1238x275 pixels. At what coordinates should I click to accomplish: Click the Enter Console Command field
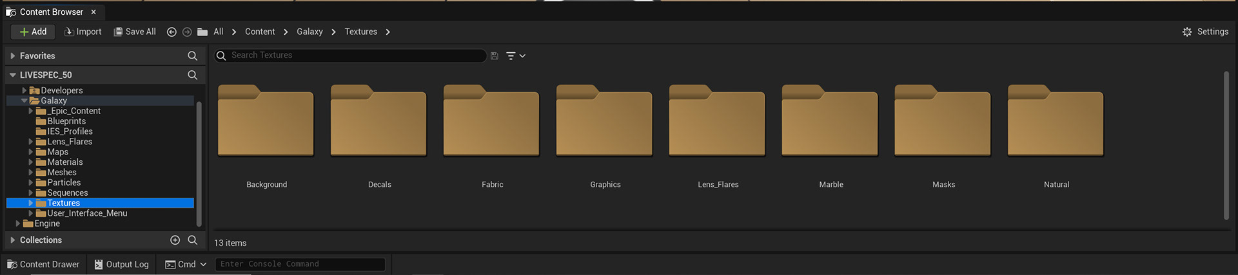300,264
